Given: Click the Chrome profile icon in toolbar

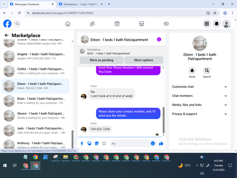Looking at the screenshot, I should click(x=225, y=13).
